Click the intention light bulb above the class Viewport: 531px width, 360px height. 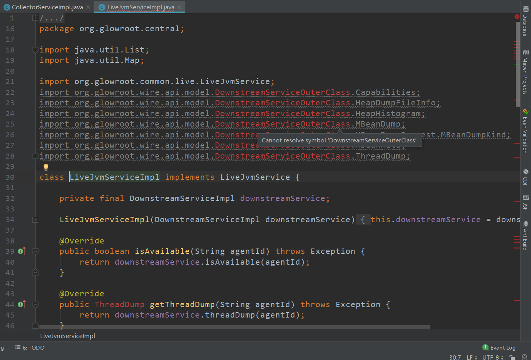click(x=46, y=167)
